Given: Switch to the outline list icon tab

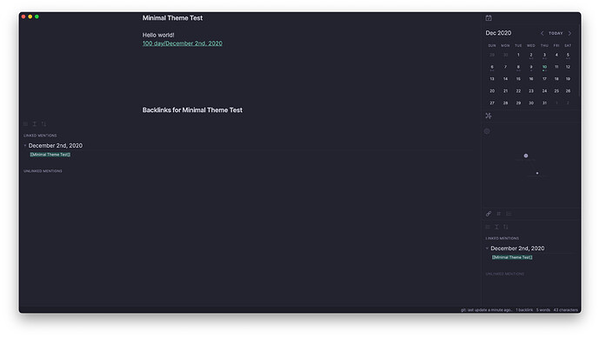Looking at the screenshot, I should [x=509, y=214].
